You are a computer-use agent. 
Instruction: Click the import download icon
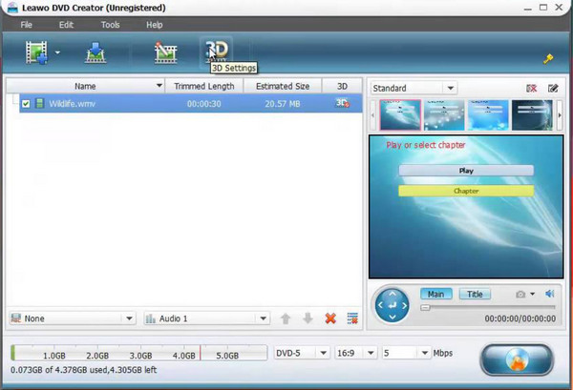(x=95, y=52)
